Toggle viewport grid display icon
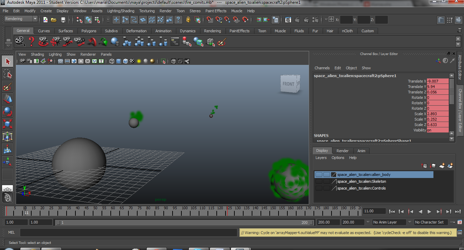464x250 pixels. 60,61
